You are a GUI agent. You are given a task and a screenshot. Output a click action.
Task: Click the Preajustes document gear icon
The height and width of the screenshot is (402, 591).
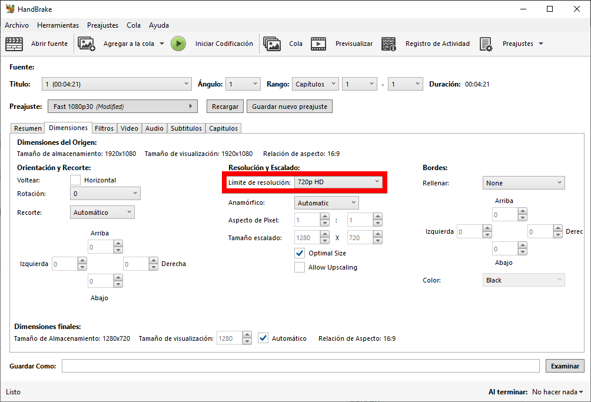click(x=486, y=44)
